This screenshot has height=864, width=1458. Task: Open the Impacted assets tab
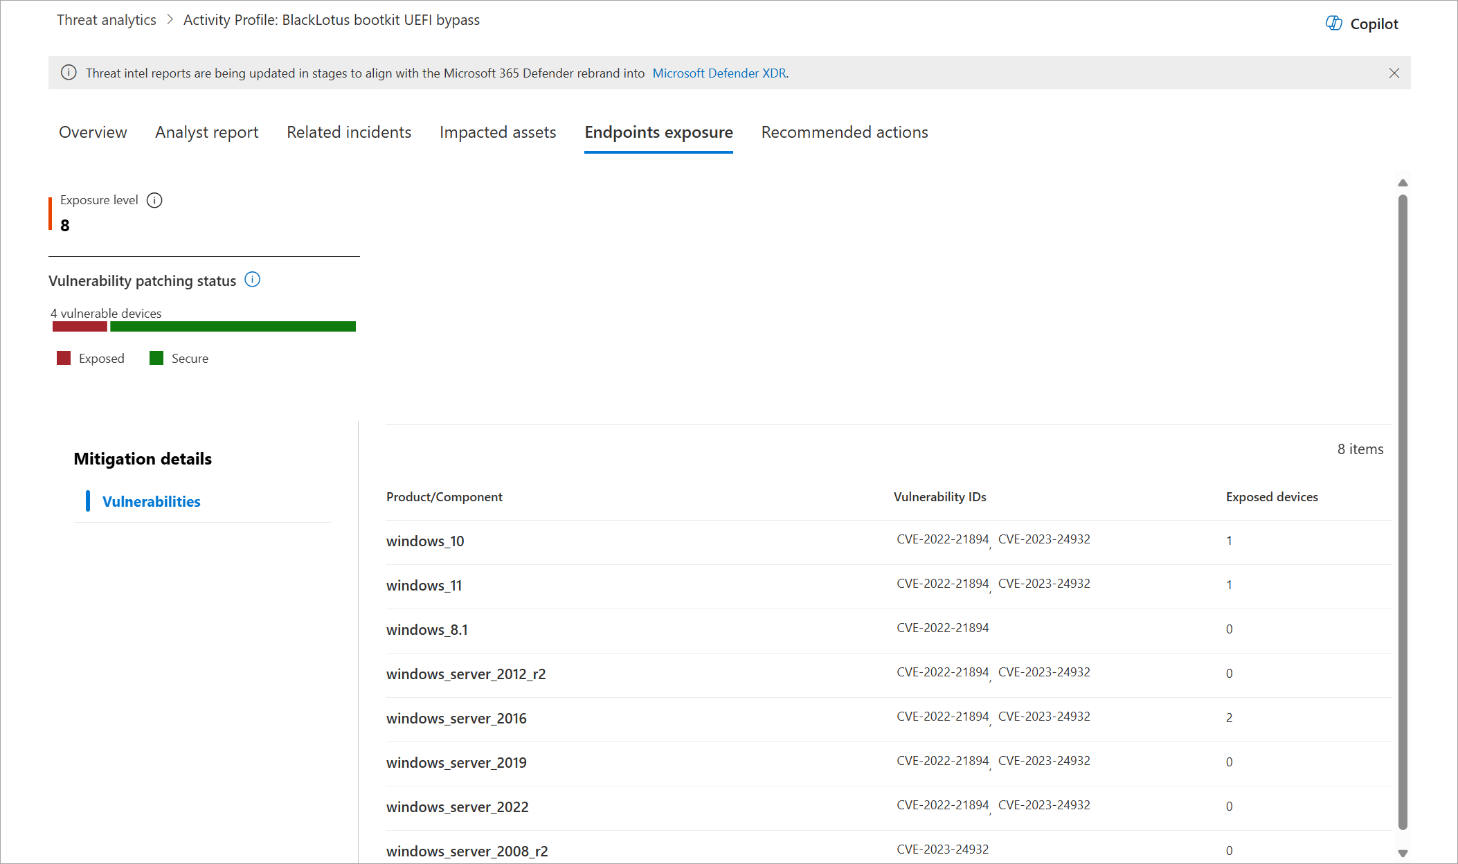[497, 132]
